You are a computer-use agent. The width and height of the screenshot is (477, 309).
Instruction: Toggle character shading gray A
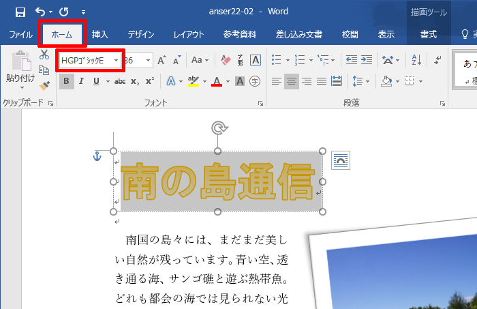click(x=240, y=81)
